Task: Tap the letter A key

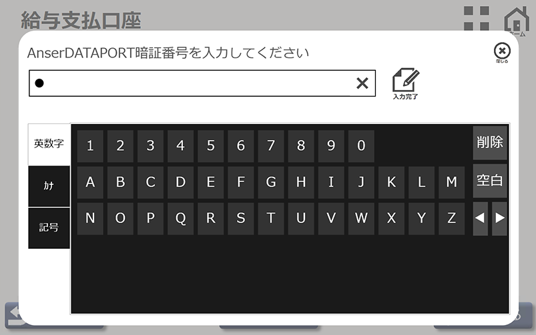Action: (x=90, y=182)
